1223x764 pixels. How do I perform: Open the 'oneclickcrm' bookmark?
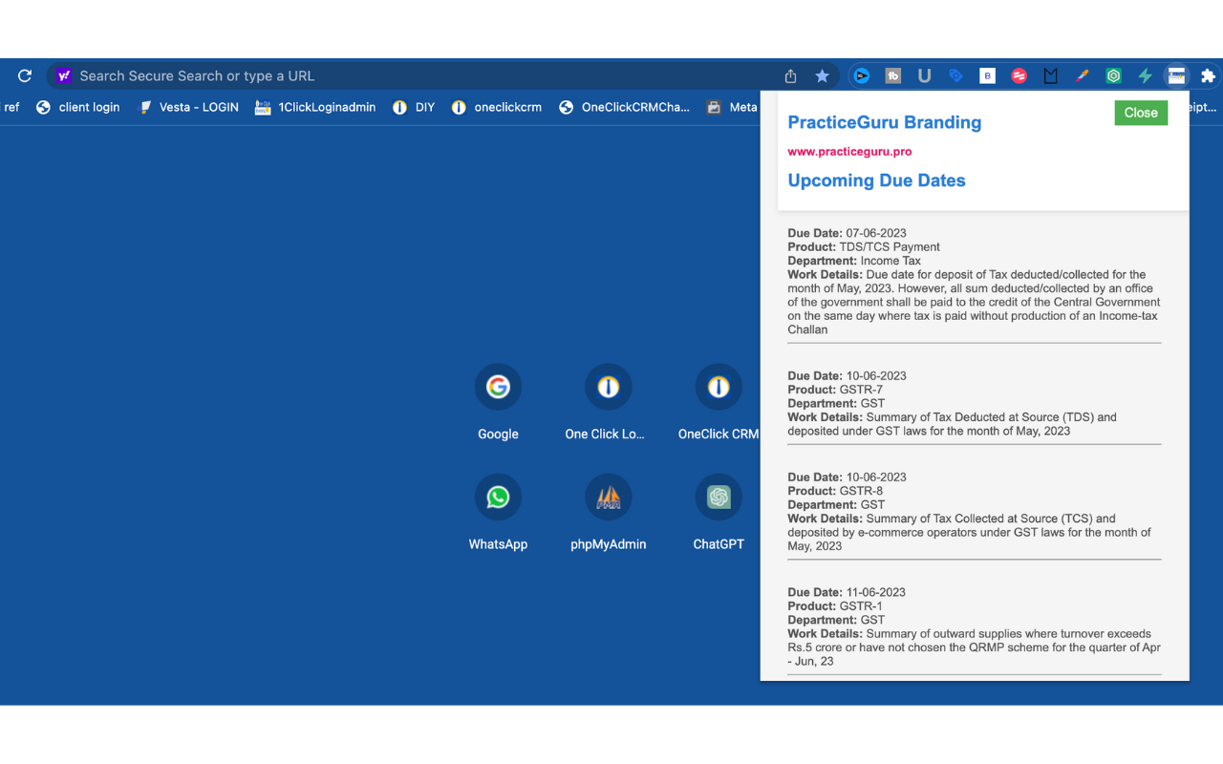(497, 107)
